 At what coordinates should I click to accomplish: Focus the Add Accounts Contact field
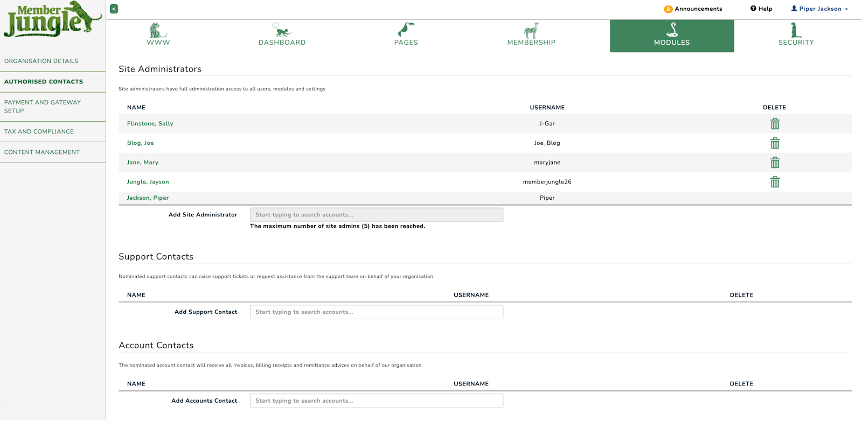point(376,401)
